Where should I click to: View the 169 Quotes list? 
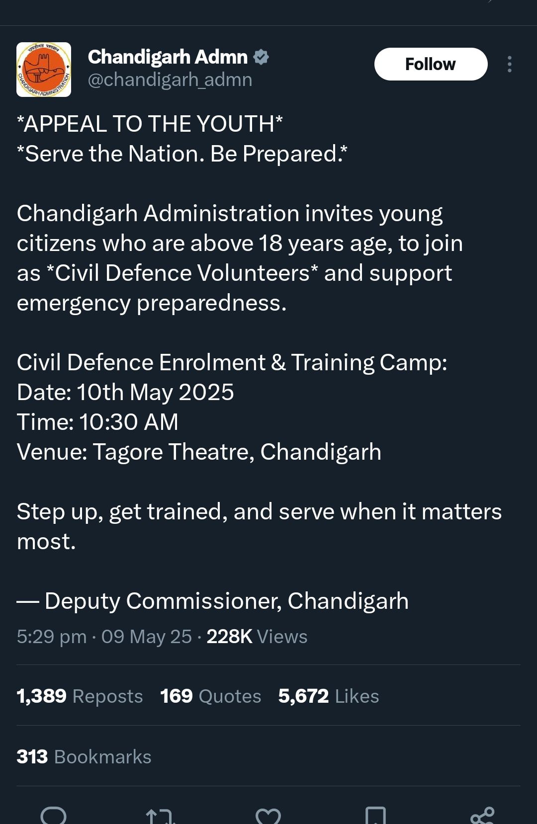pyautogui.click(x=210, y=696)
